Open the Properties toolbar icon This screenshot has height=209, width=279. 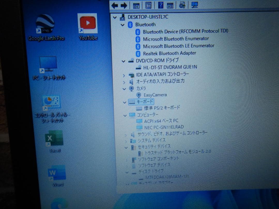148,5
